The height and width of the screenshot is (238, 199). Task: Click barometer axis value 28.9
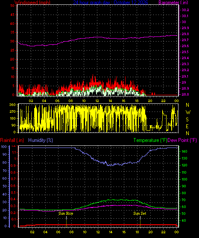coord(185,88)
